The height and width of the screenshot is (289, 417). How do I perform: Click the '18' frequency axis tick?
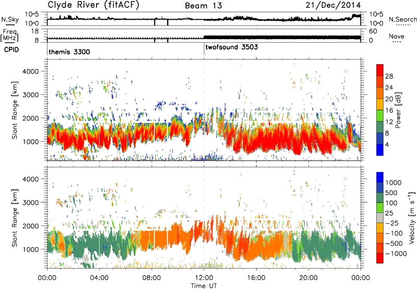point(35,31)
